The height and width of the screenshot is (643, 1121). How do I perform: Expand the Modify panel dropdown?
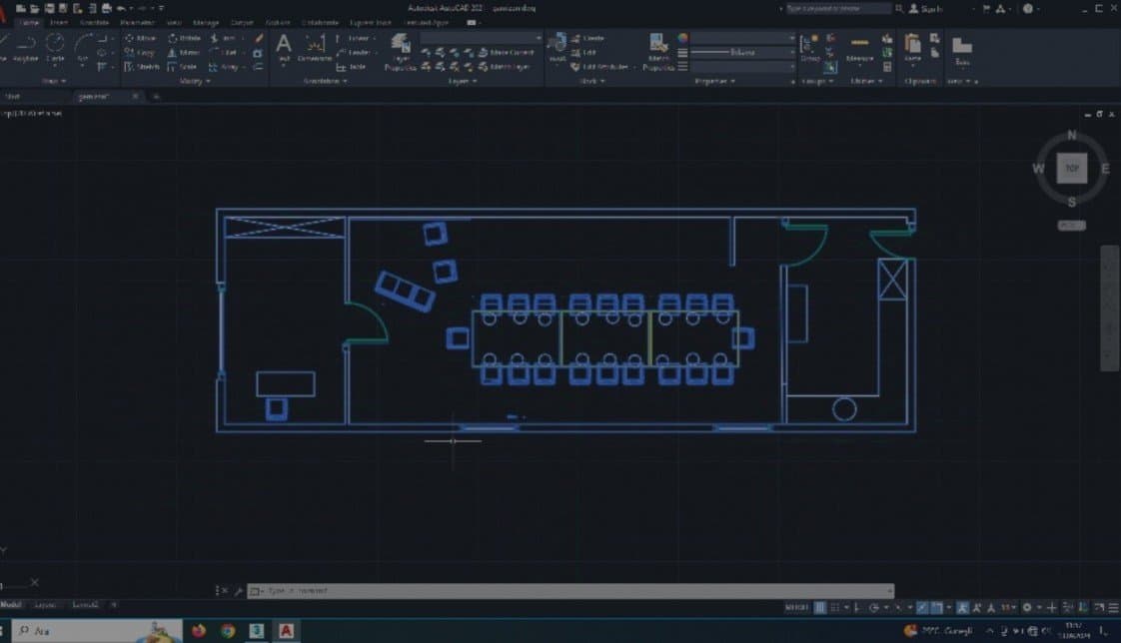[x=195, y=82]
